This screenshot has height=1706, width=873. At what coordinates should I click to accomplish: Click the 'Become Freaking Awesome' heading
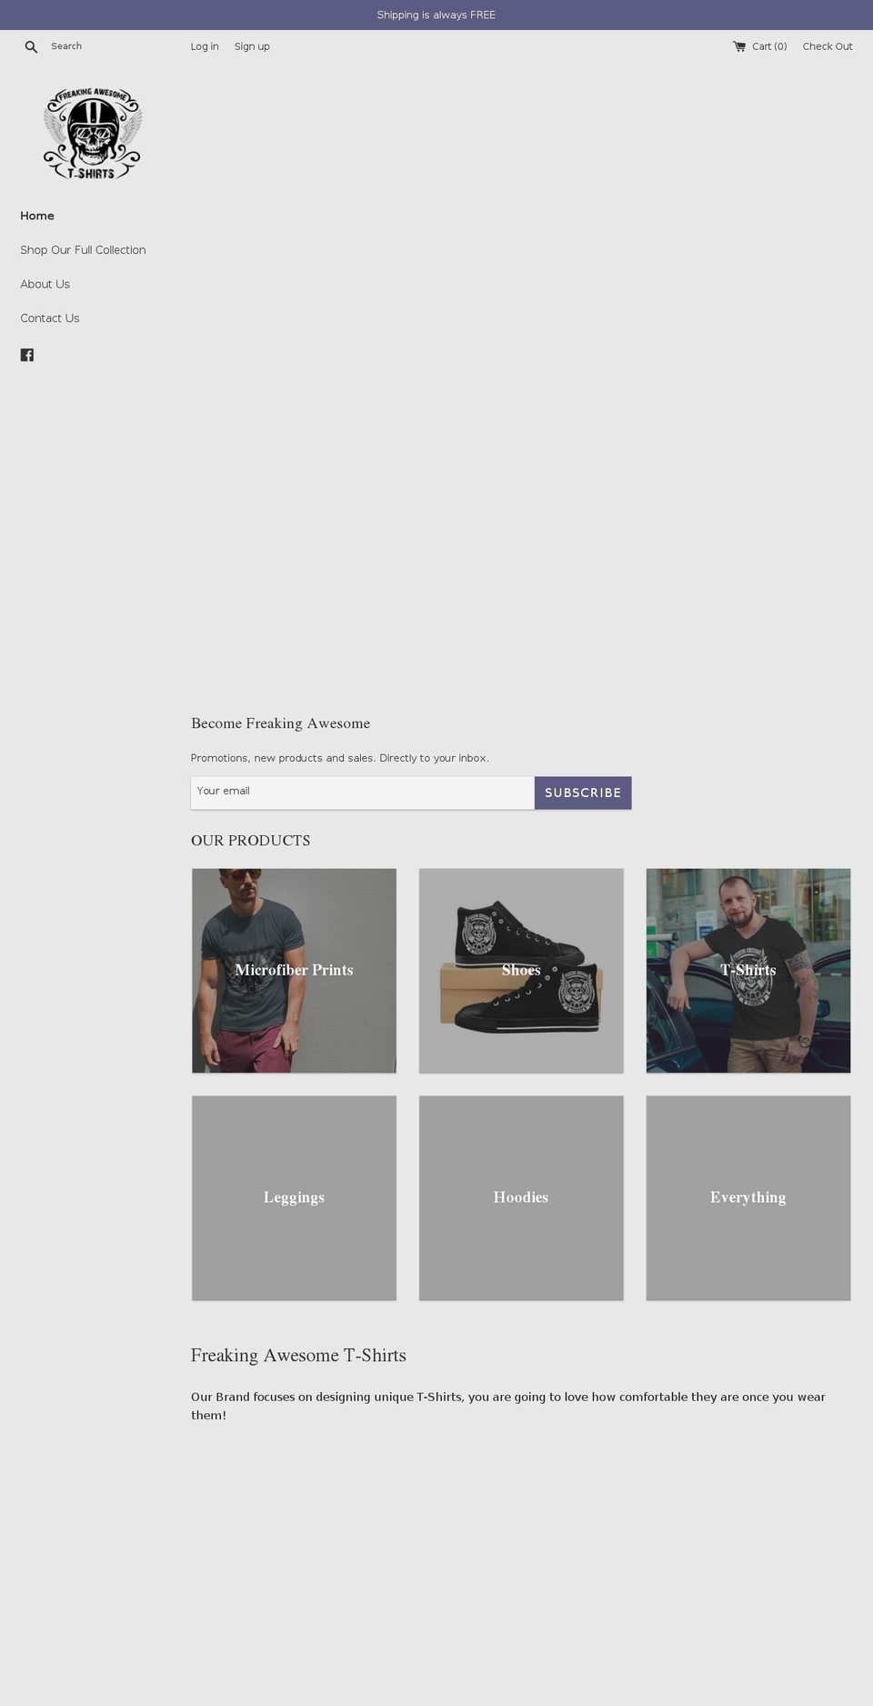click(280, 723)
